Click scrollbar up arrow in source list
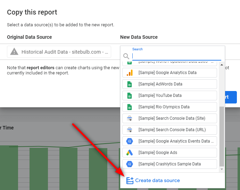 222,65
